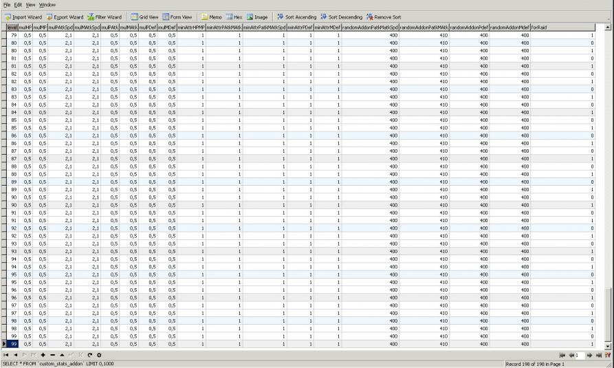Screen dimensions: 614x368
Task: Open the Memo viewer
Action: [211, 17]
